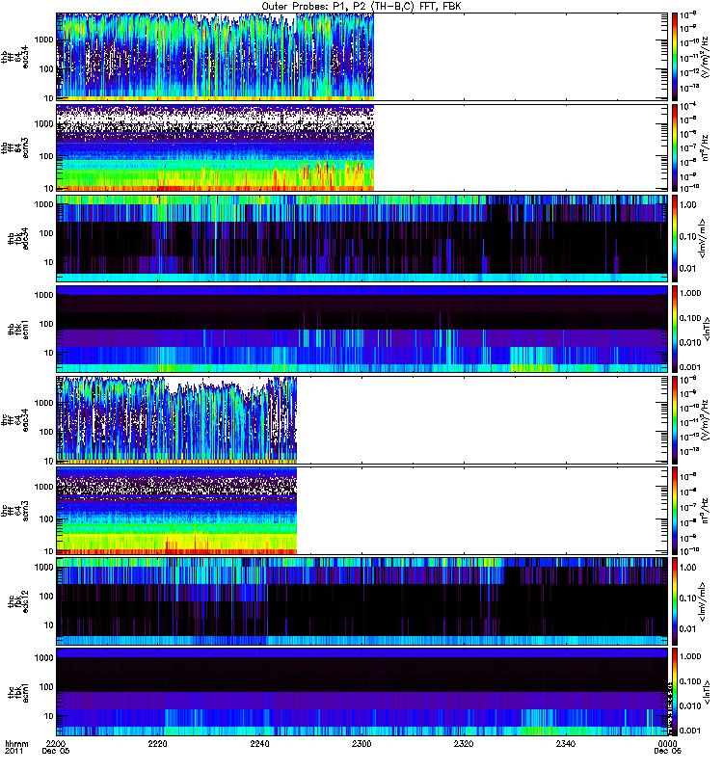Click the '1000' frequency tick of thb fft edc34 panel
Viewport: 723px width, 771px height.
click(x=43, y=40)
